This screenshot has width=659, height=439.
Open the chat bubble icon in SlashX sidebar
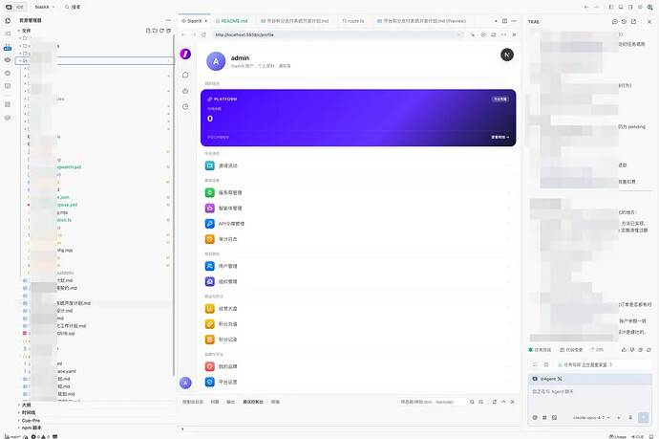click(x=185, y=75)
